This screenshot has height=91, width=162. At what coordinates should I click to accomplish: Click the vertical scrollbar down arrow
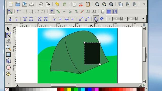click(x=144, y=81)
